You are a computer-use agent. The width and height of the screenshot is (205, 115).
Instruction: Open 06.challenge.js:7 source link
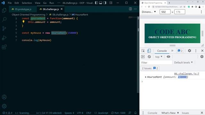[186, 74]
